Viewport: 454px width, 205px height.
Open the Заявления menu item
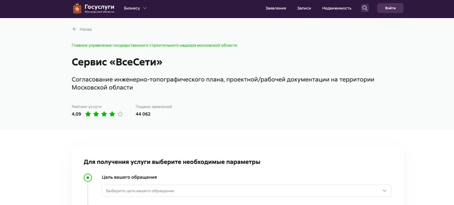point(276,8)
